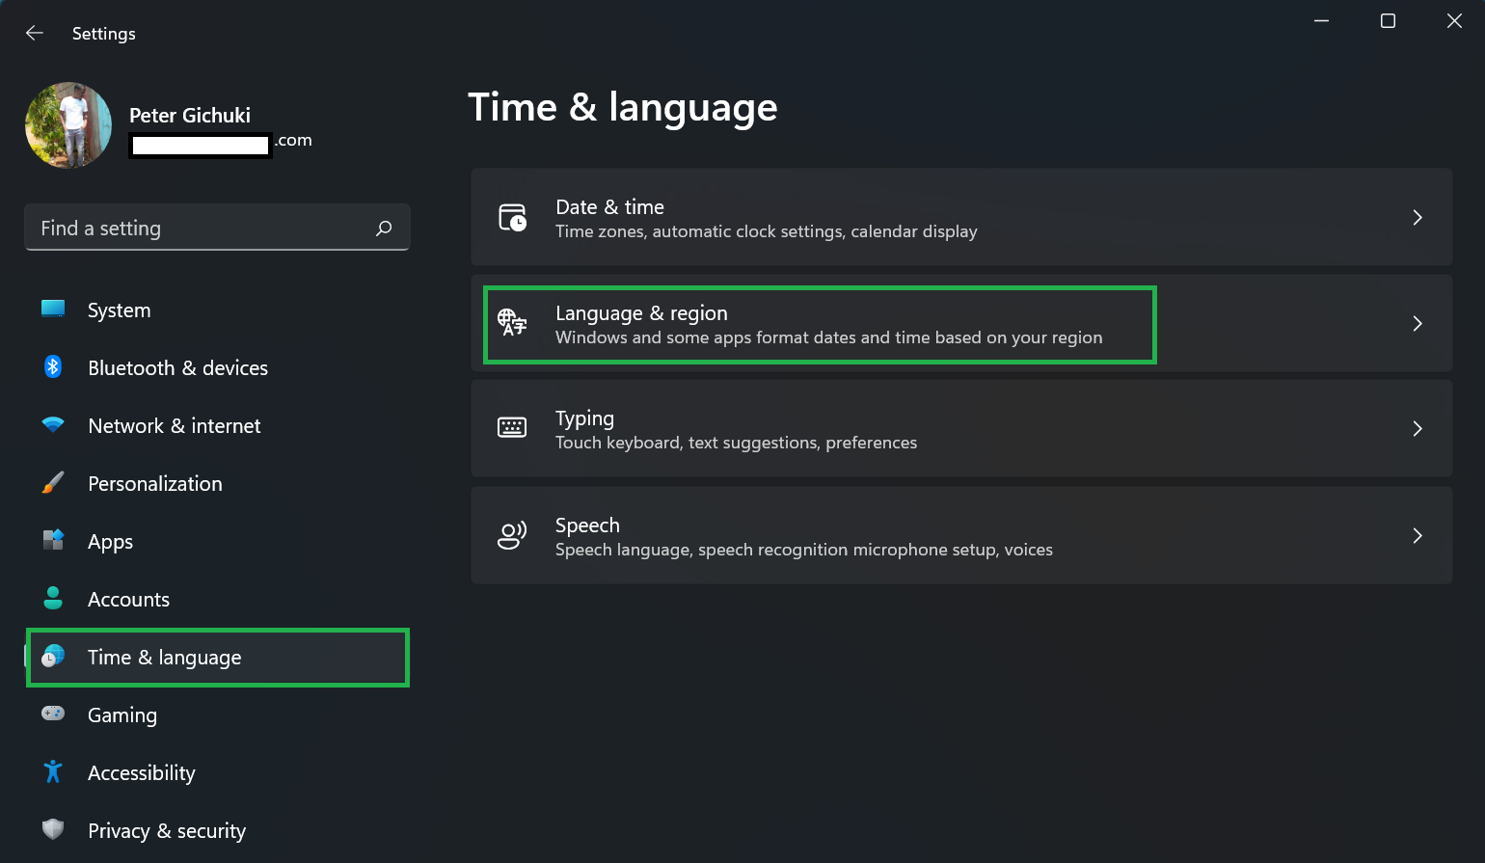
Task: Click the Privacy & security shield icon
Action: (x=53, y=829)
